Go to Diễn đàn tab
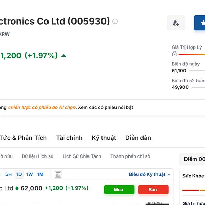The height and width of the screenshot is (205, 205). (x=138, y=138)
